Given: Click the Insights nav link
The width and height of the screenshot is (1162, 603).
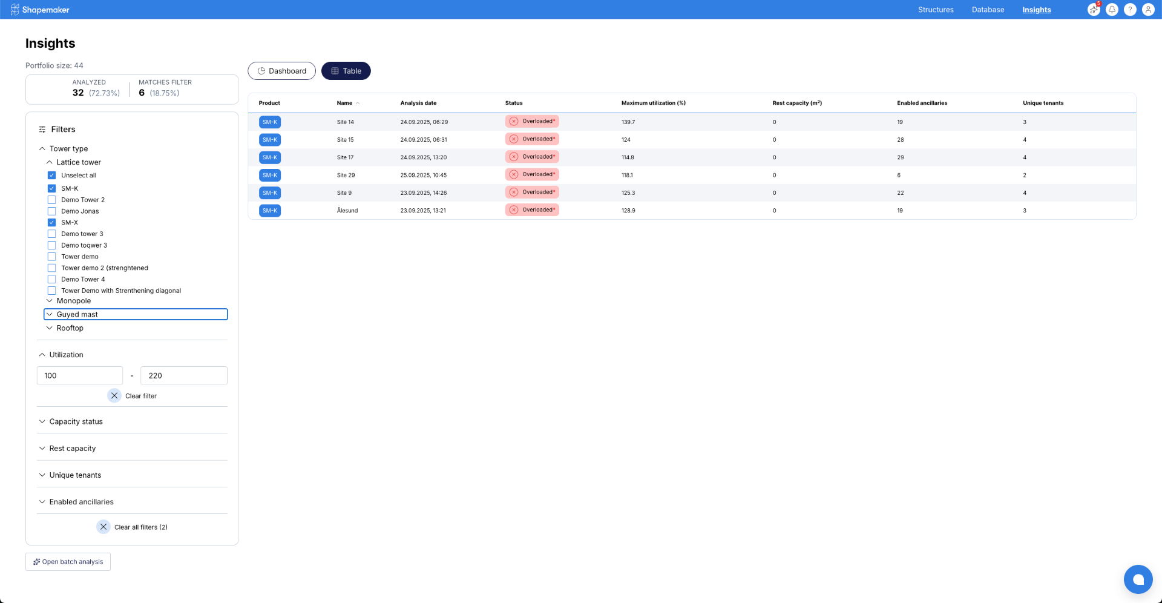Looking at the screenshot, I should 1037,10.
